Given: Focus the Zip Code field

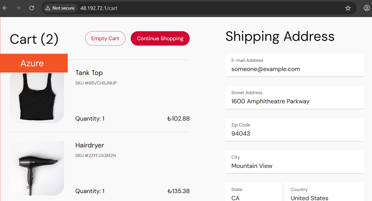Looking at the screenshot, I should click(295, 130).
